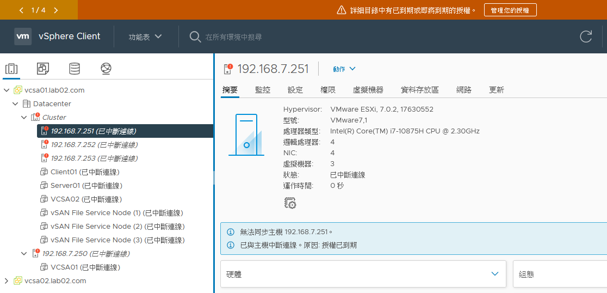
Task: Click info icon beside 已與主機中斷連線 message
Action: [230, 245]
